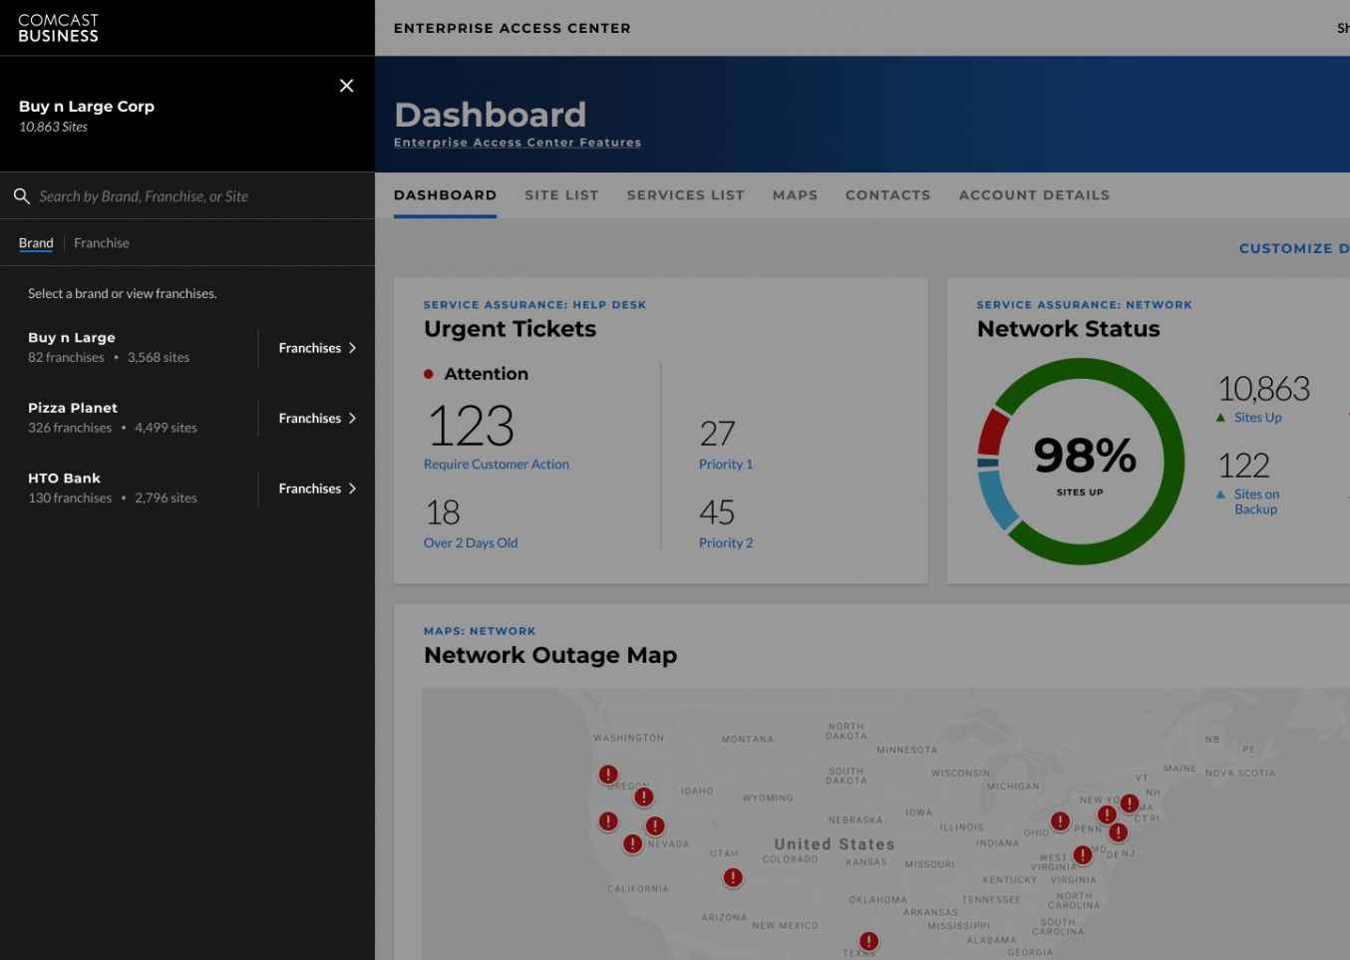Click the Comcast Business logo

[x=58, y=28]
